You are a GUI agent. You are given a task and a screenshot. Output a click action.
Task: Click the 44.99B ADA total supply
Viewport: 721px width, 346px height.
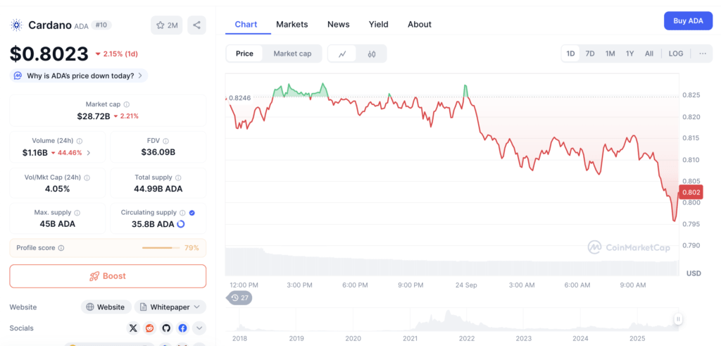point(158,189)
